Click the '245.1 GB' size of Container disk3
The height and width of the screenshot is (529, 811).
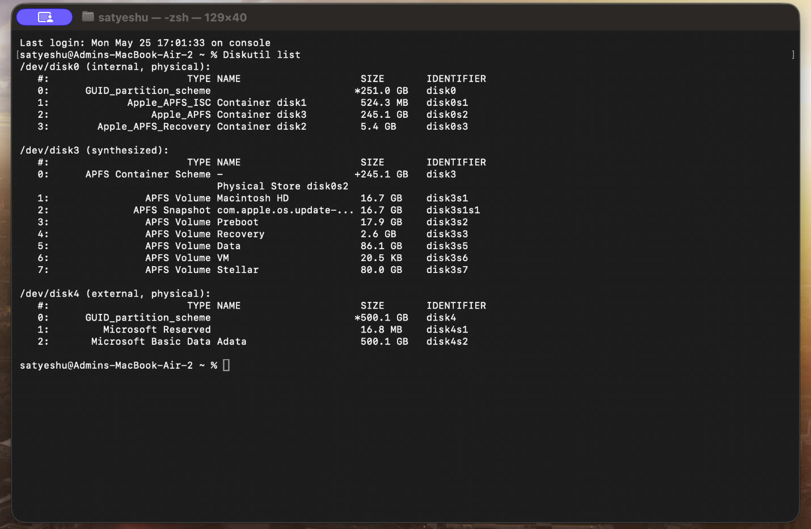click(384, 114)
